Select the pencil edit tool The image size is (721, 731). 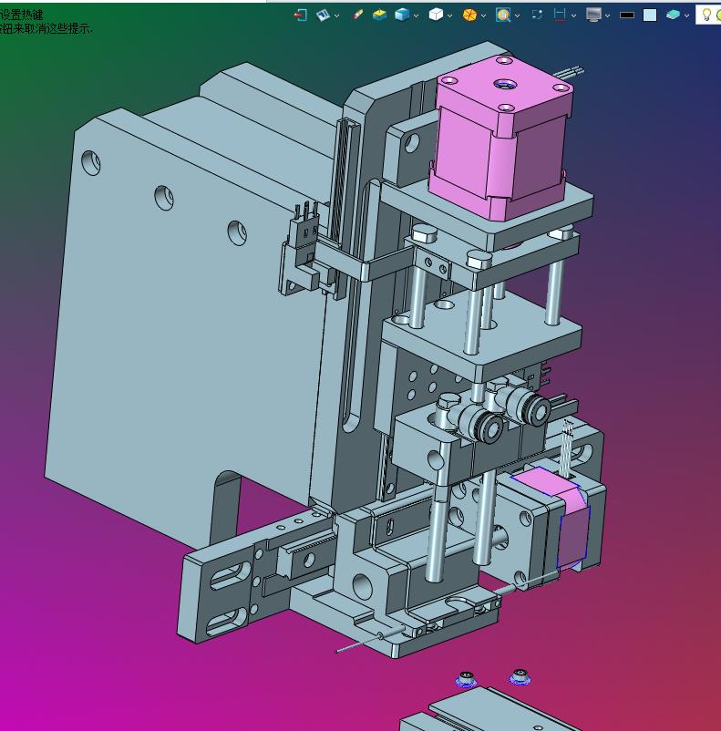pyautogui.click(x=357, y=15)
